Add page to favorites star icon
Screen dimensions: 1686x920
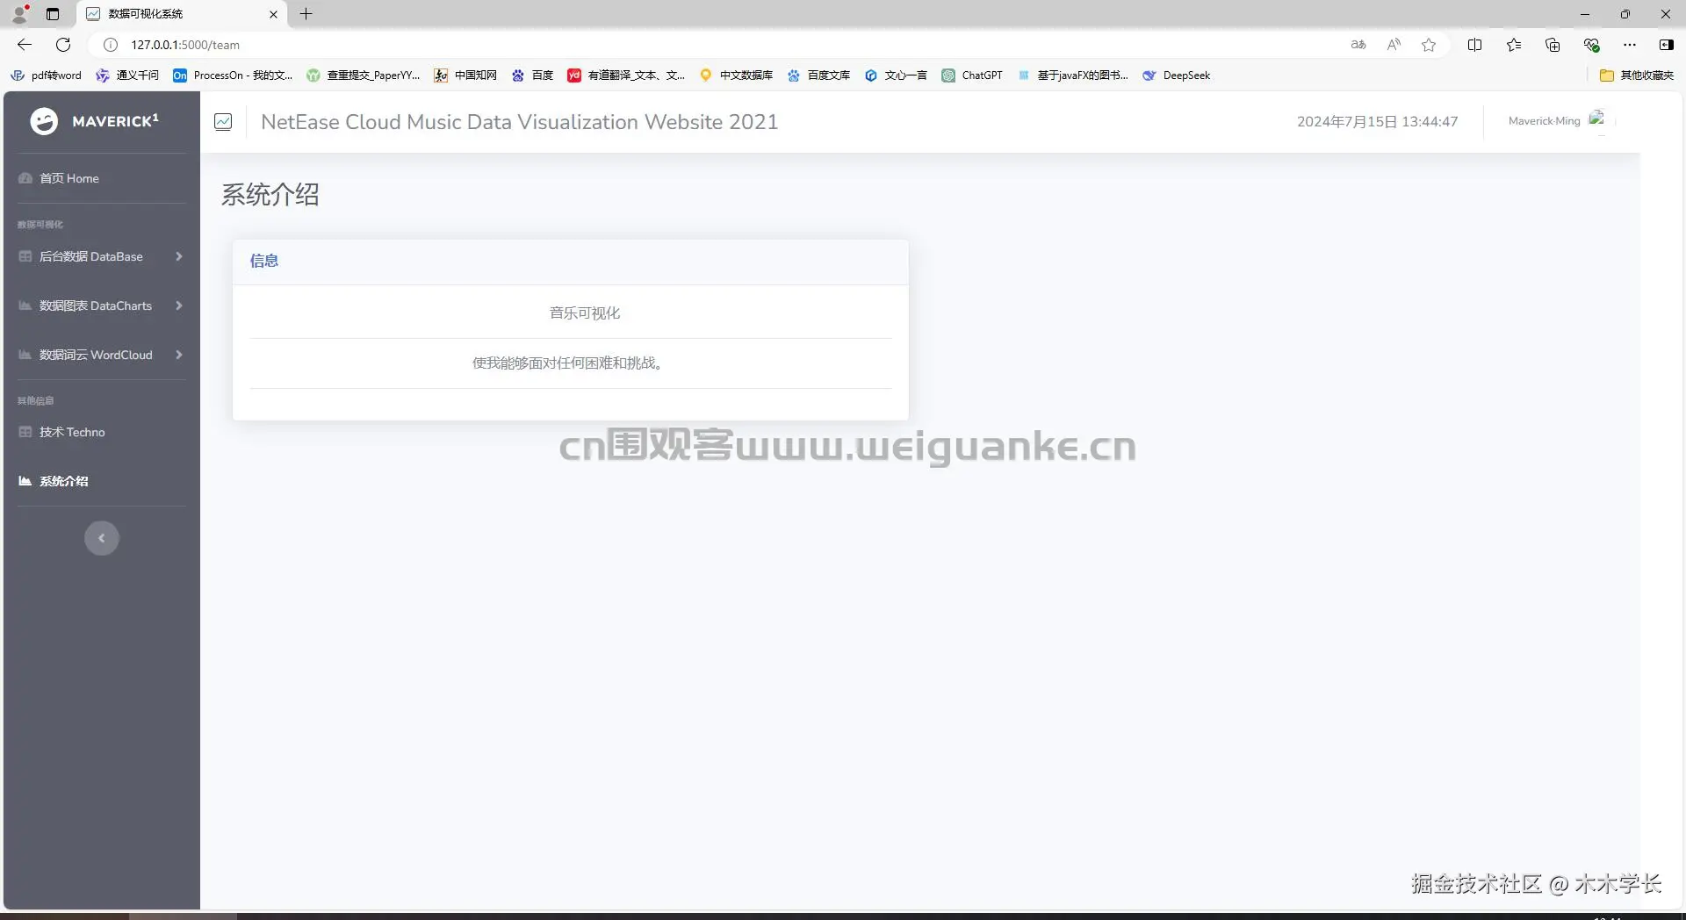tap(1429, 45)
